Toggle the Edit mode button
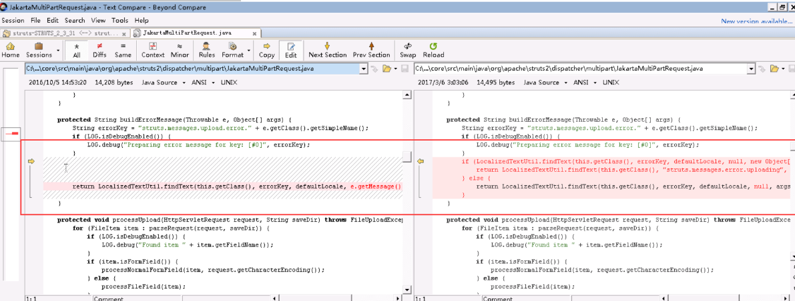795x301 pixels. click(x=291, y=50)
